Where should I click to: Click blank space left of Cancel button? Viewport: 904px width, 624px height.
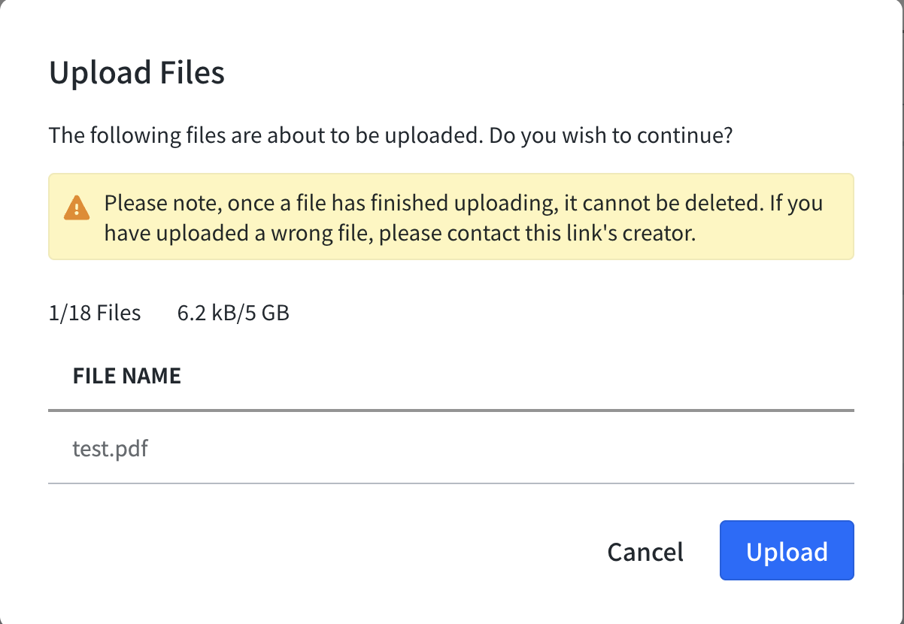pos(323,552)
